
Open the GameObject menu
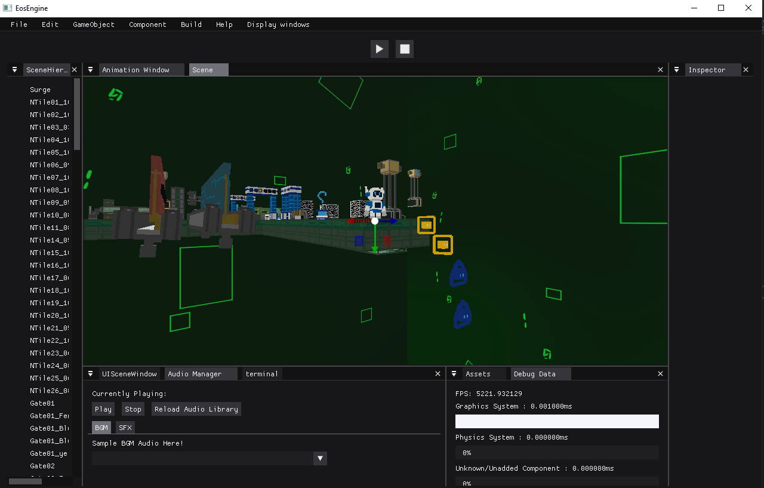pyautogui.click(x=94, y=24)
